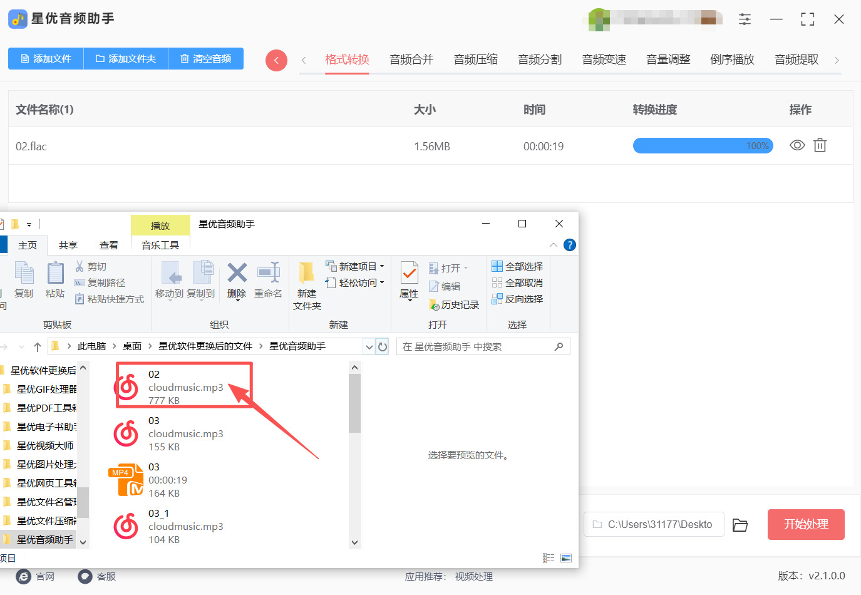The image size is (861, 595).
Task: Click the 编辑 edit item in ribbon
Action: (x=445, y=286)
